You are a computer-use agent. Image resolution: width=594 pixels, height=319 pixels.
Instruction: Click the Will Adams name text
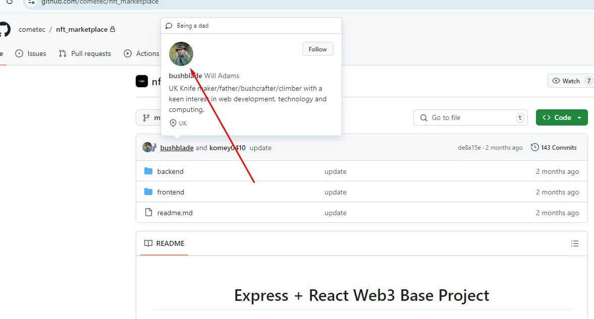click(222, 76)
